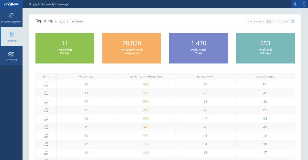Image resolution: width=308 pixels, height=160 pixels.
Task: Click the AVG. LISTINGS column header
Action: coord(86,77)
